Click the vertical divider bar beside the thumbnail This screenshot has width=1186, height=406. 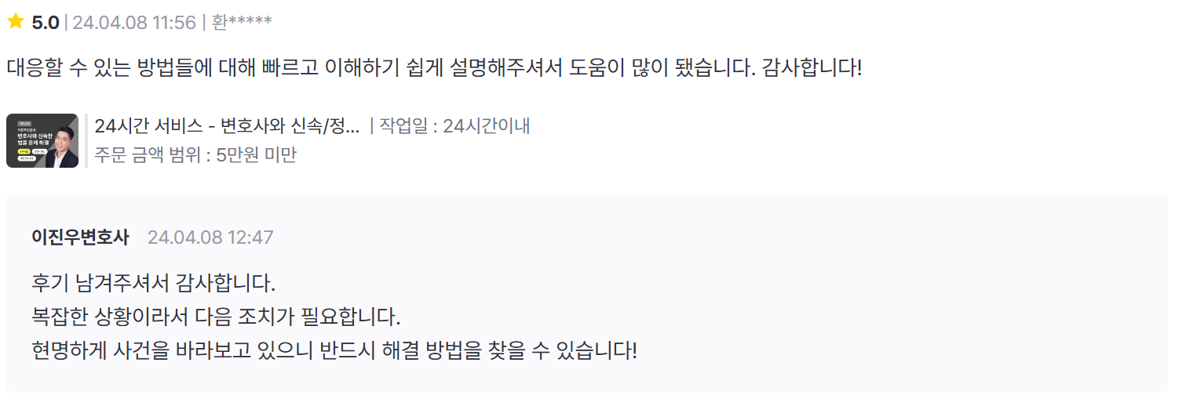pos(86,141)
